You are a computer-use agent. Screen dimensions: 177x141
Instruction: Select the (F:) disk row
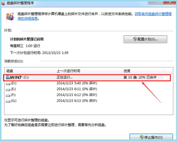coord(84,95)
